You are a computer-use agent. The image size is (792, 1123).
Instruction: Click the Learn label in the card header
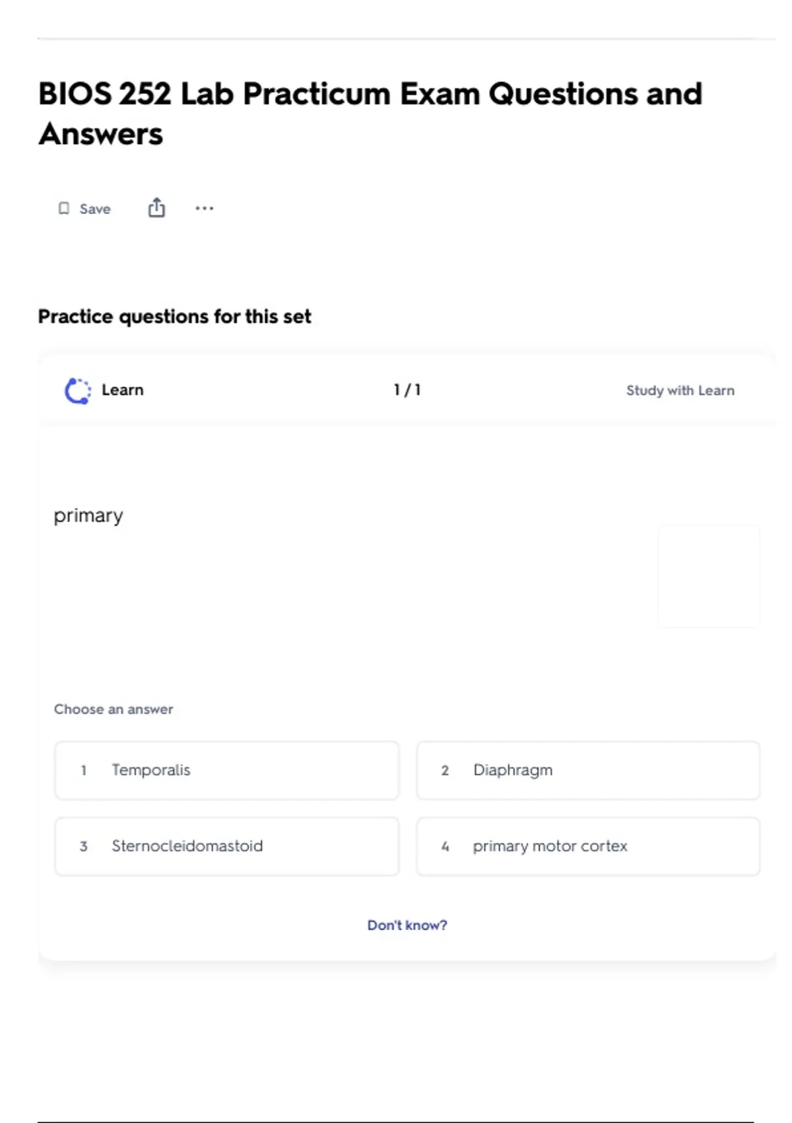pos(122,390)
